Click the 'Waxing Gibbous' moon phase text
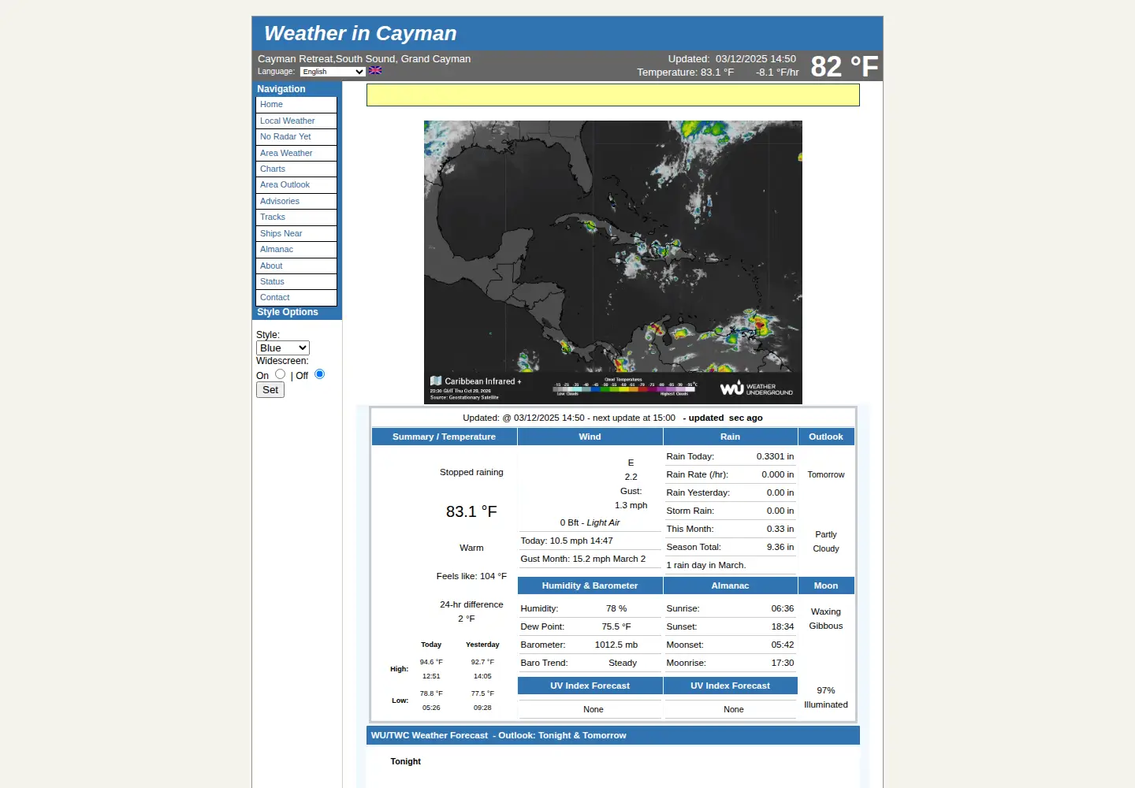1135x788 pixels. 826,619
